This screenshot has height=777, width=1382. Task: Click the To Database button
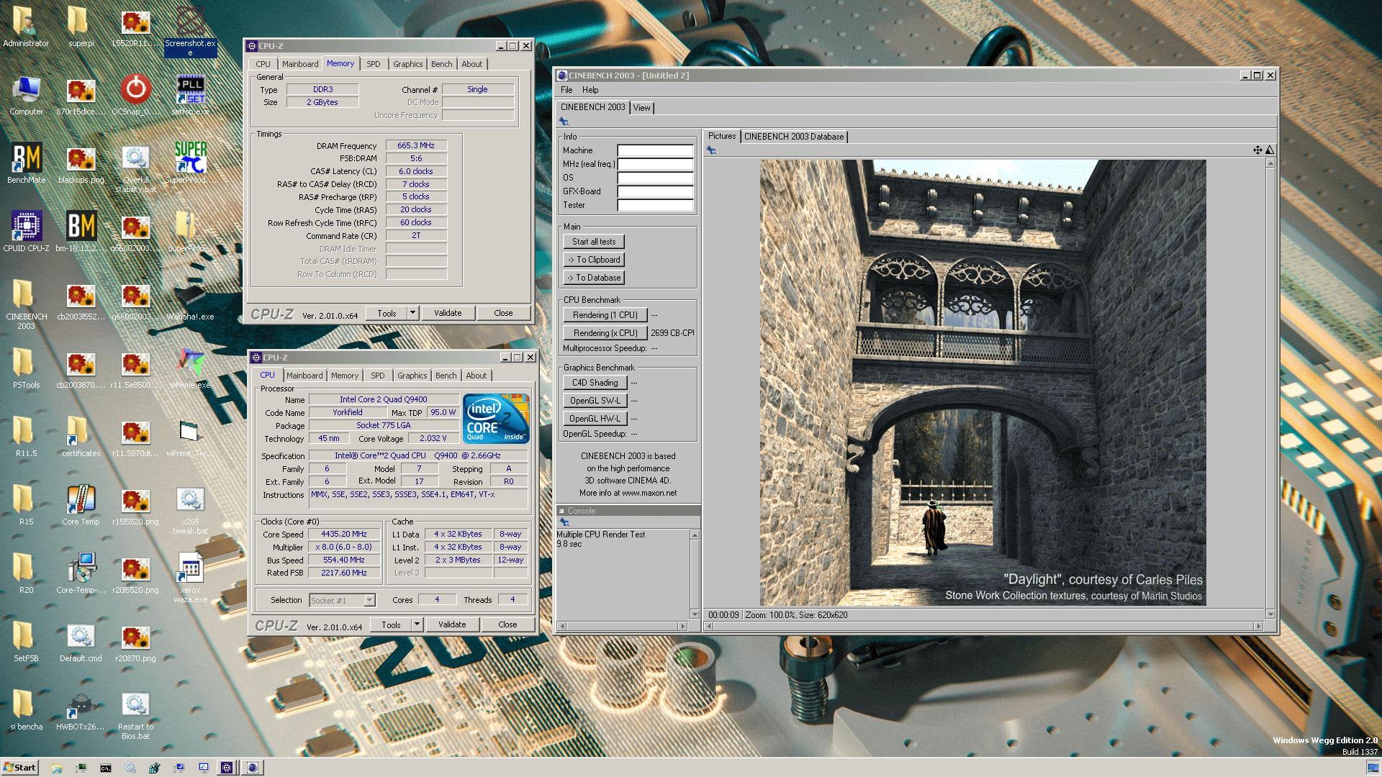(x=594, y=278)
